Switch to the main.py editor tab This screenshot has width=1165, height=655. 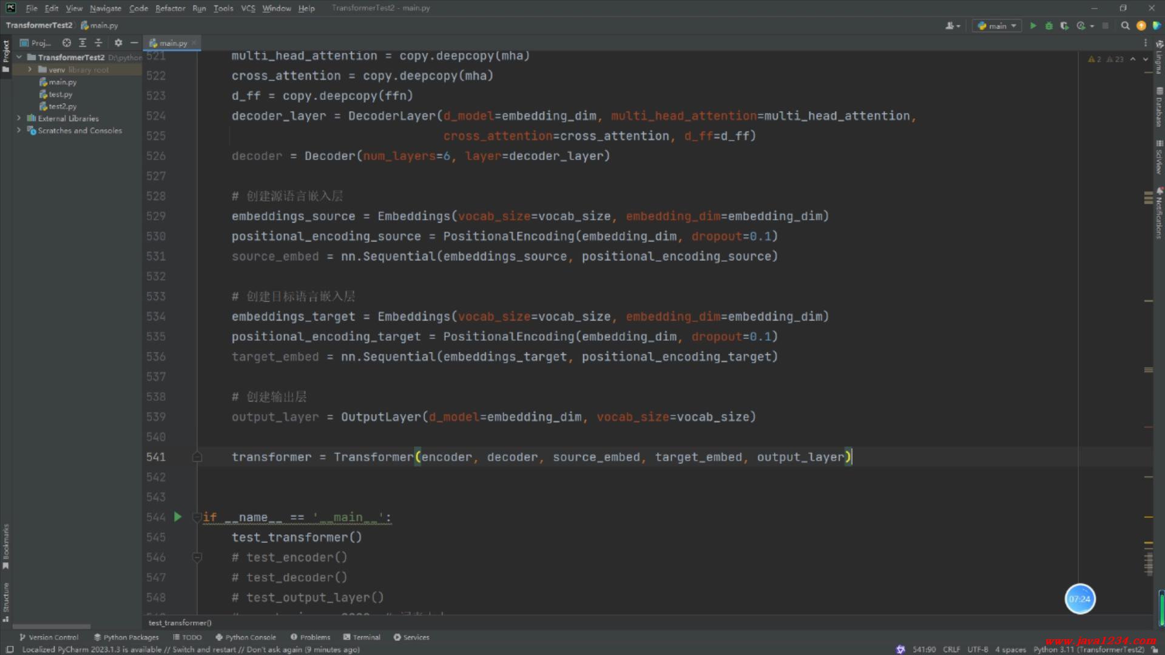click(x=172, y=43)
